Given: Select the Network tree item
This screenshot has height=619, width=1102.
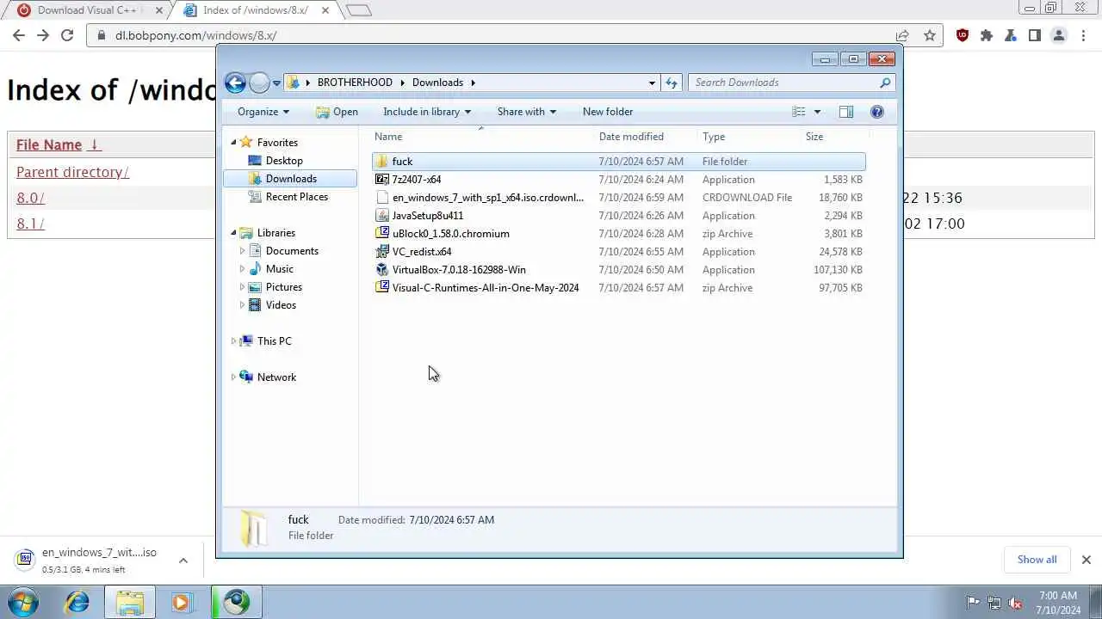Looking at the screenshot, I should click(276, 377).
